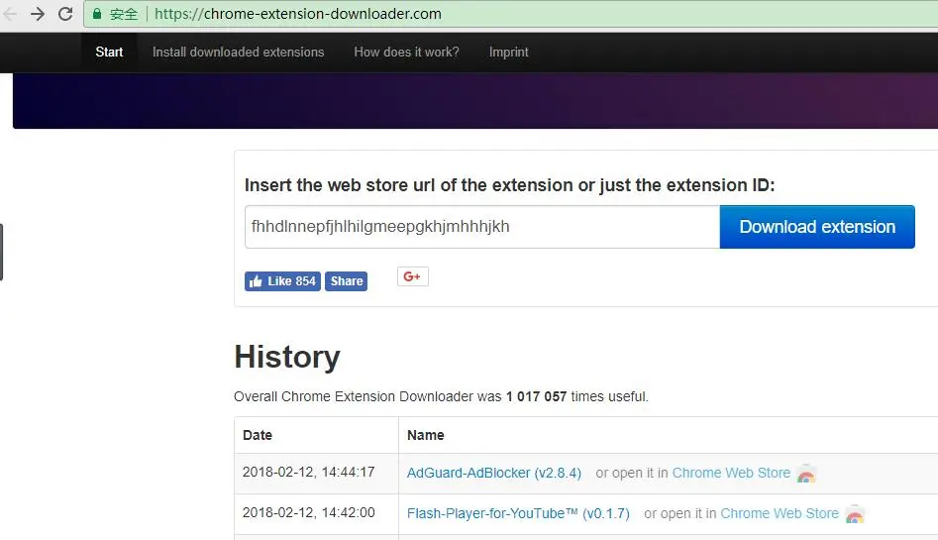This screenshot has height=540, width=938.
Task: Open the How does it work? page
Action: pos(406,53)
